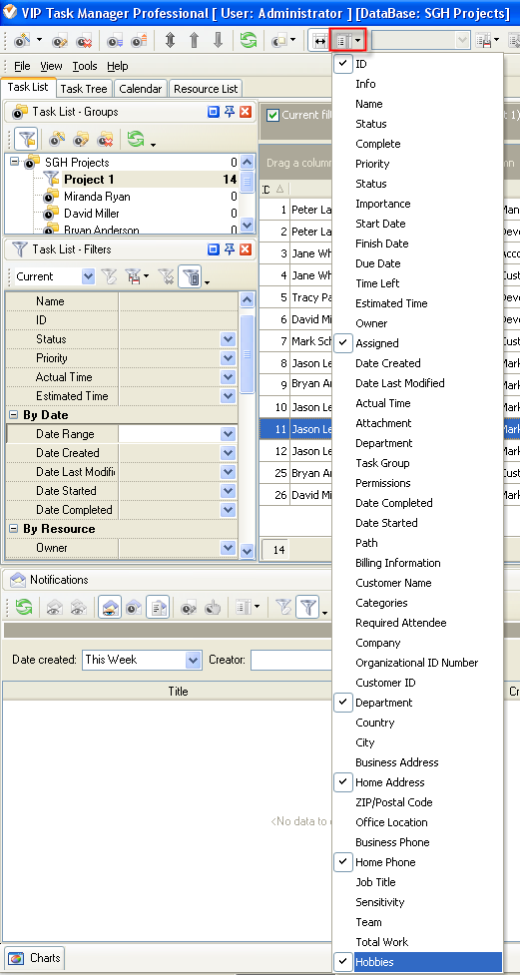520x975 pixels.
Task: Open the Tools menu
Action: click(x=85, y=66)
